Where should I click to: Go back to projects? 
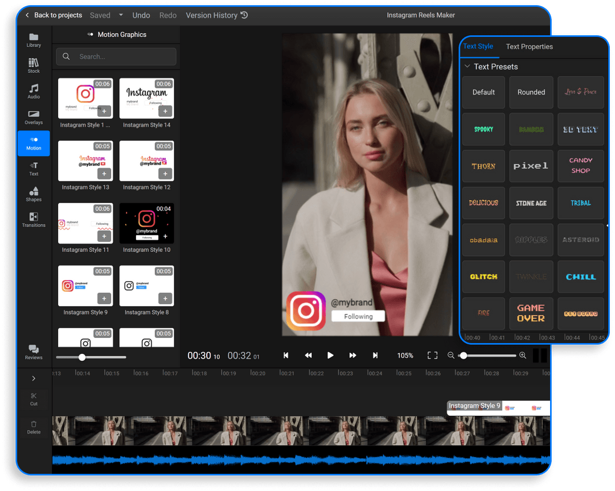click(x=54, y=15)
